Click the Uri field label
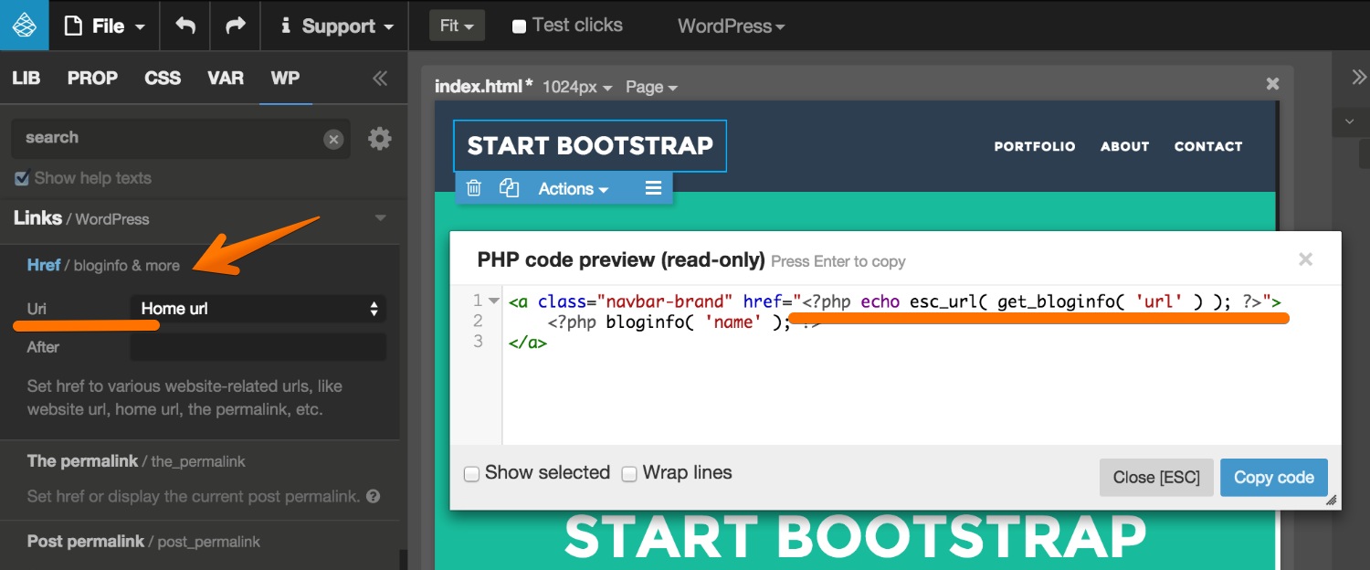The width and height of the screenshot is (1370, 570). tap(37, 309)
